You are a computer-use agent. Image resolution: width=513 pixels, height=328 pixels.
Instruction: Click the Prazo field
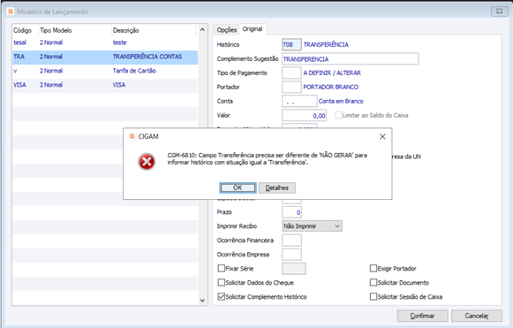[x=291, y=212]
